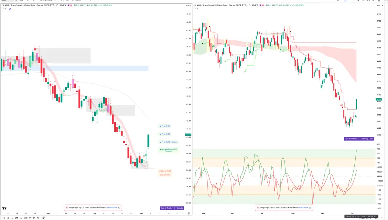
Task: Select the 3M time range
Action: (16, 218)
